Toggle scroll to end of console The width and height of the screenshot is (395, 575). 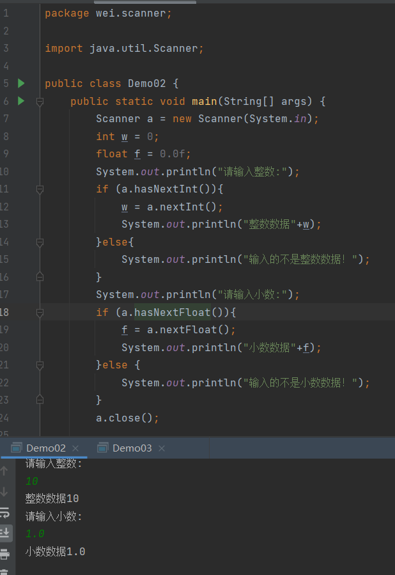[x=6, y=533]
